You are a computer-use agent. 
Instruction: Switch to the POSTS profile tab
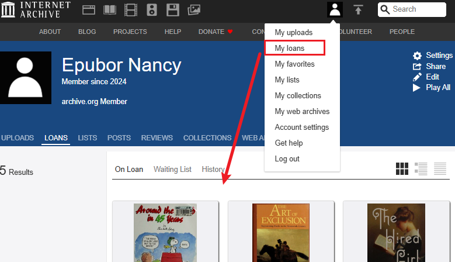[x=119, y=137]
